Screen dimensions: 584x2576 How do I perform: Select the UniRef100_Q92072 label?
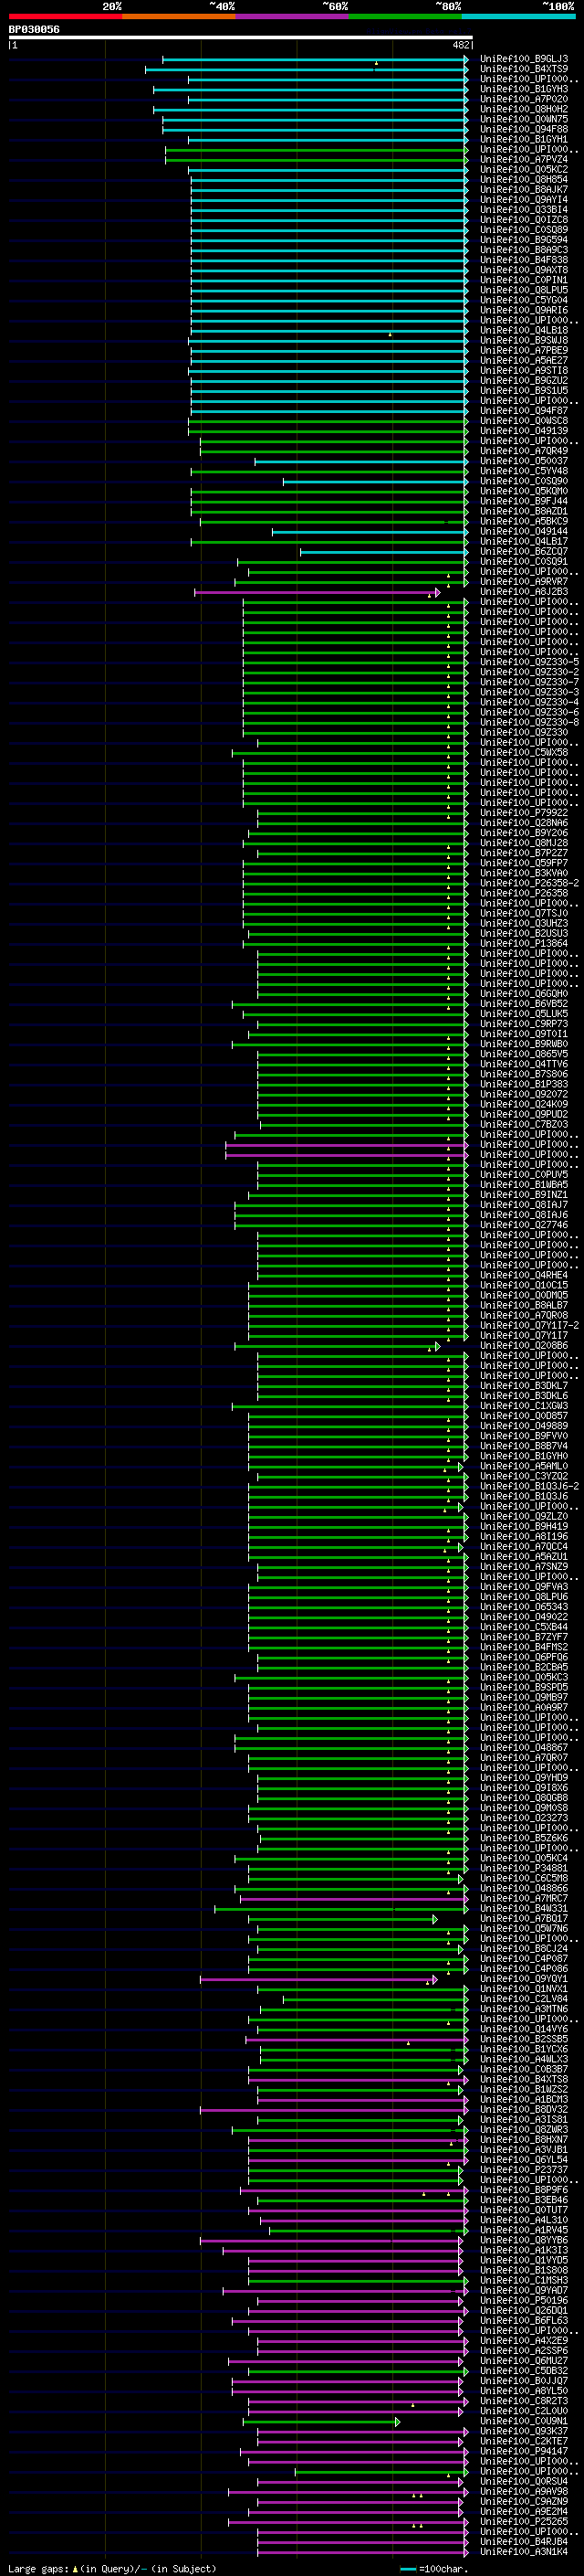(x=523, y=1094)
